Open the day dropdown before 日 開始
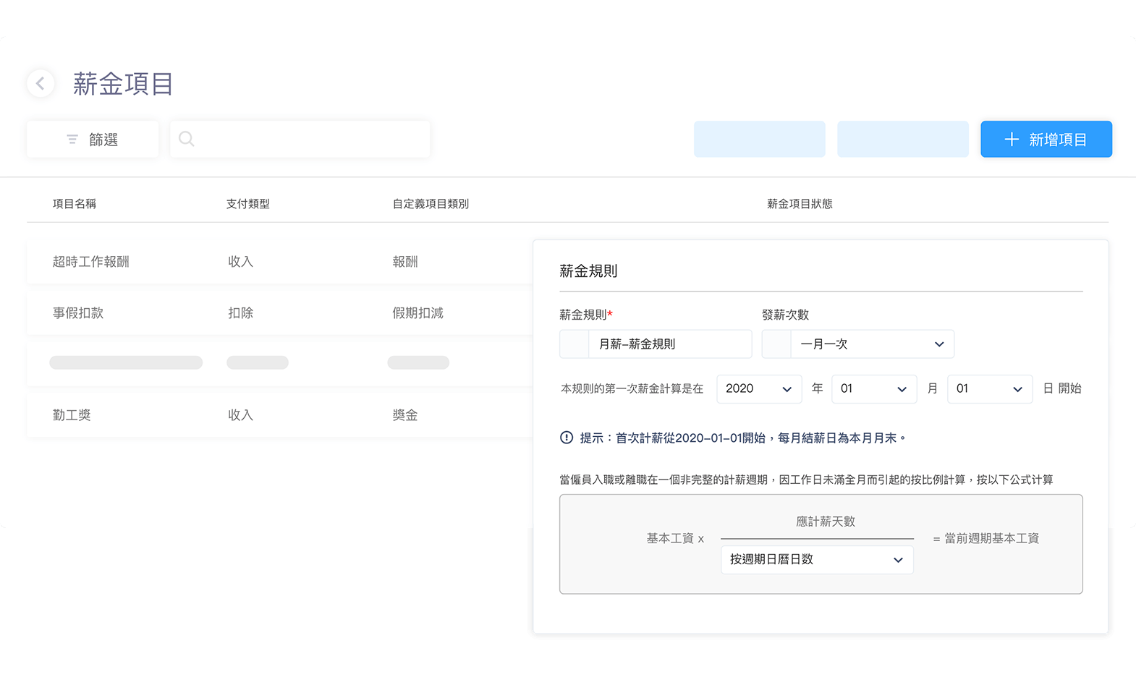1136x677 pixels. [990, 389]
